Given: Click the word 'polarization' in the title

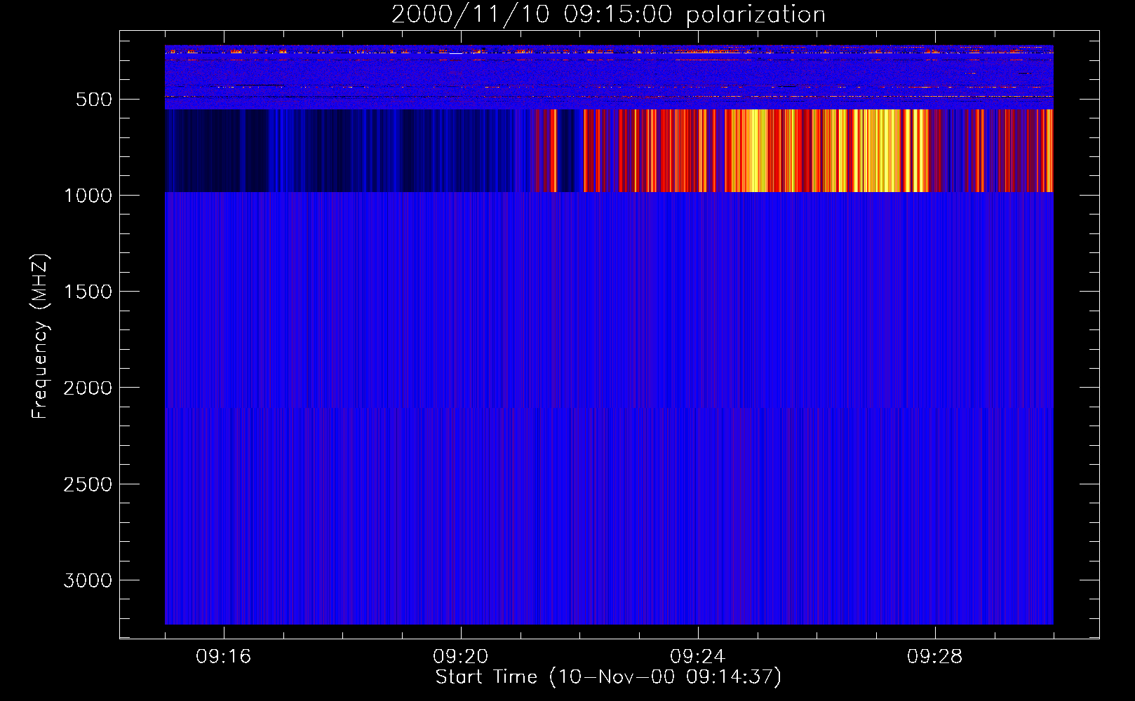Looking at the screenshot, I should click(755, 15).
